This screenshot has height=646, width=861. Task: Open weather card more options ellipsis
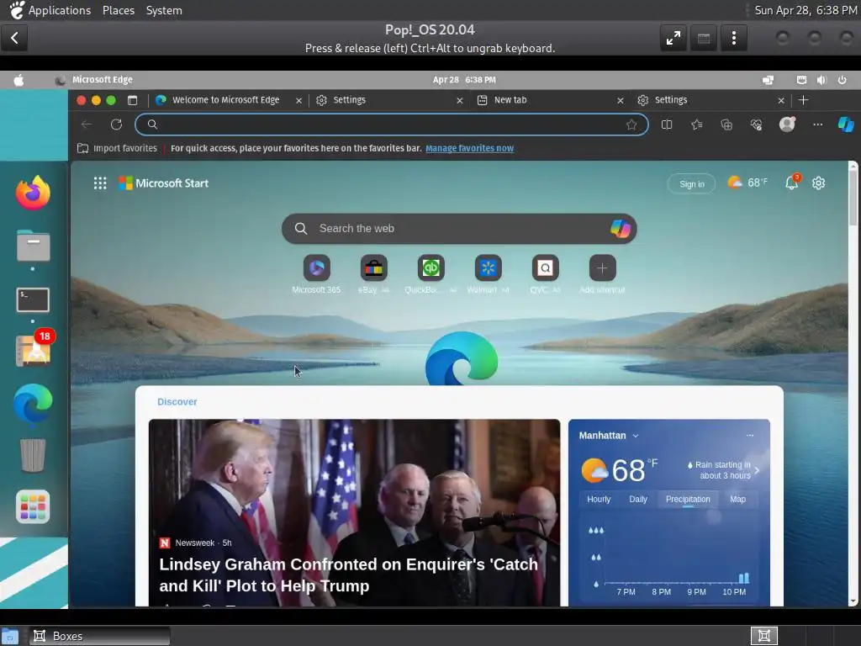pyautogui.click(x=750, y=436)
